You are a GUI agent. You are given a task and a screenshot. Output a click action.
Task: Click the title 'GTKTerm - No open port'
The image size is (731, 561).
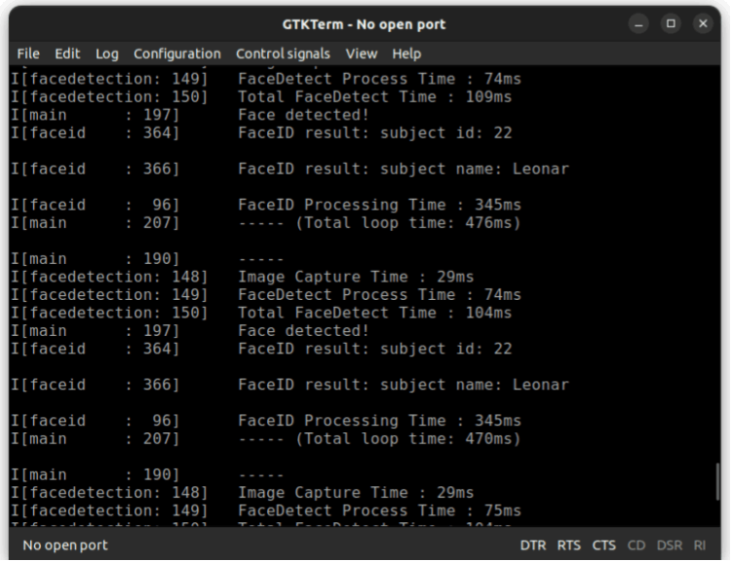coord(365,24)
